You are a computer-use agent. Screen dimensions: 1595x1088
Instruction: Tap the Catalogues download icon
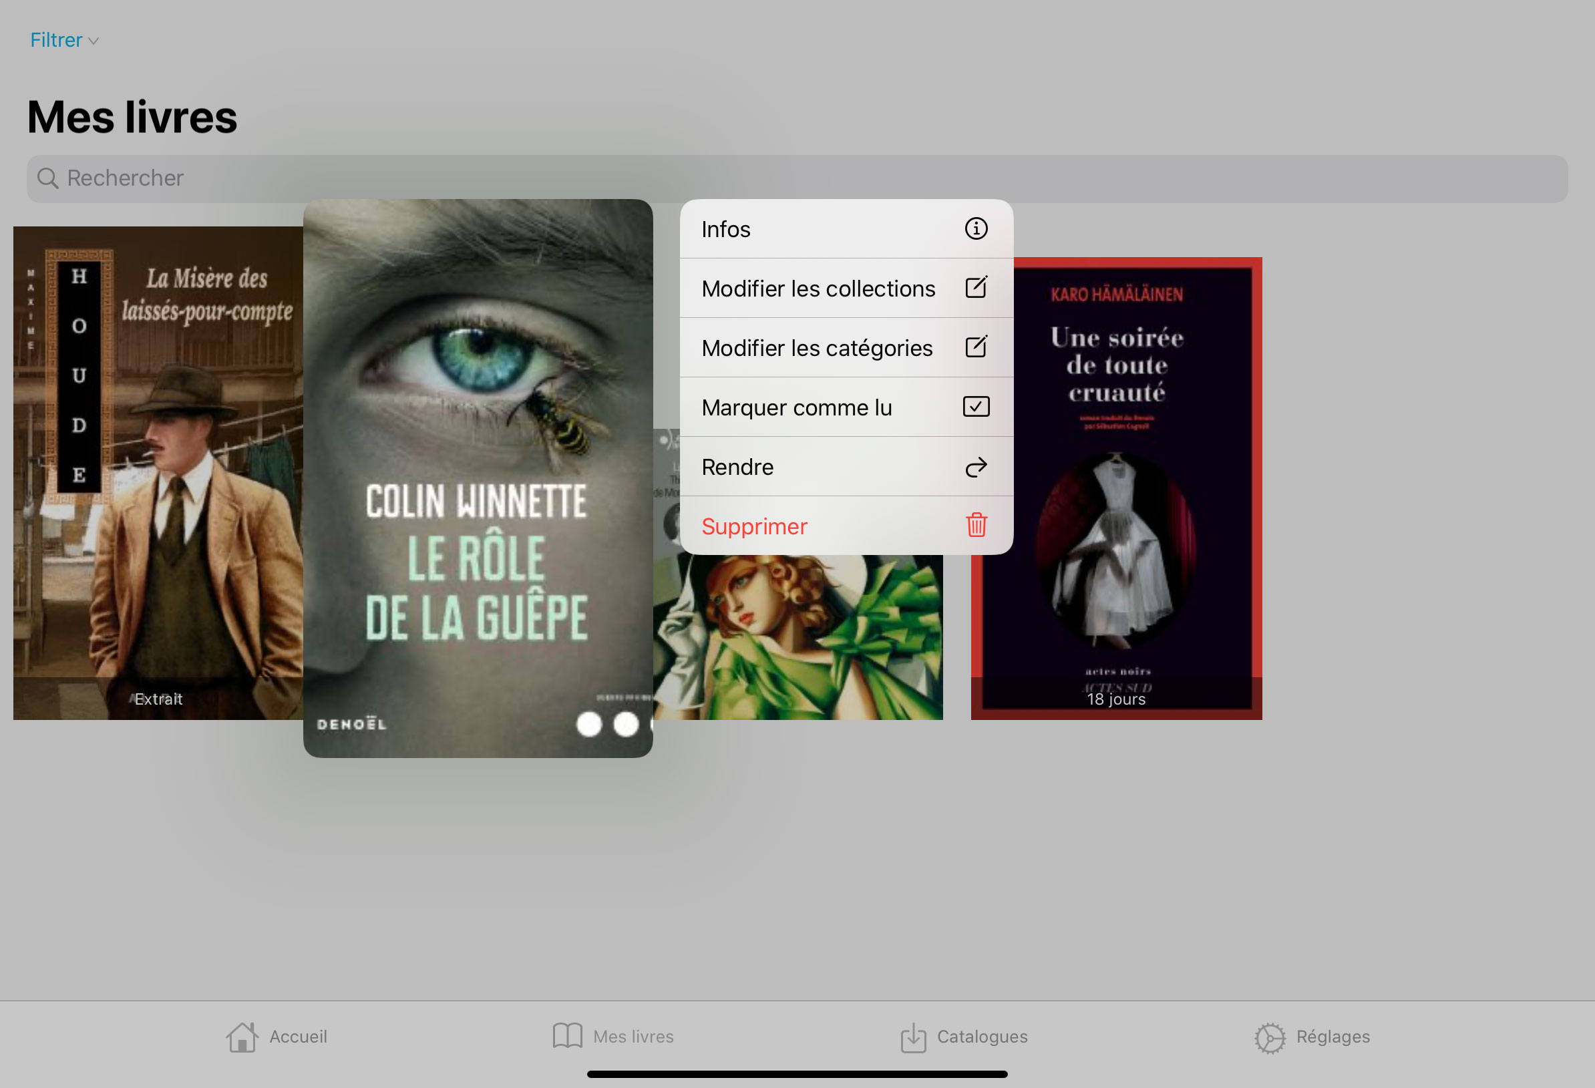[x=913, y=1037]
